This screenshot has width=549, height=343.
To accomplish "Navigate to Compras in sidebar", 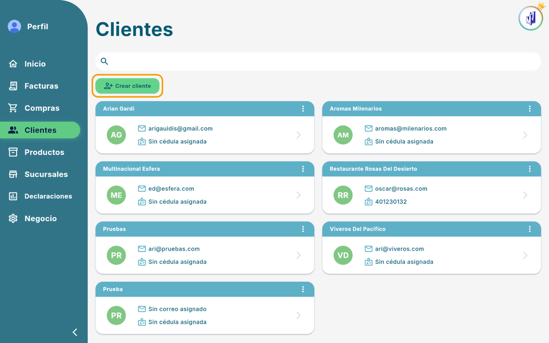I will (42, 108).
